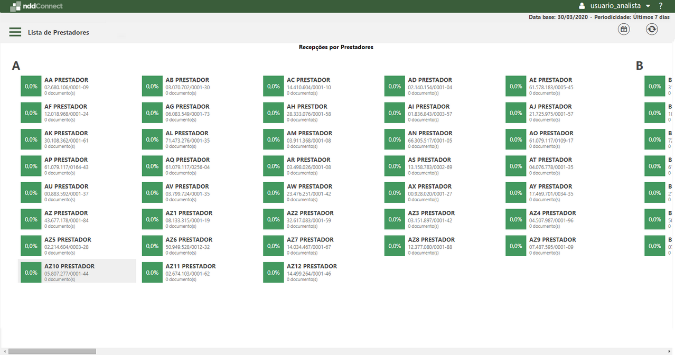Click the user profile icon in the header

click(582, 6)
